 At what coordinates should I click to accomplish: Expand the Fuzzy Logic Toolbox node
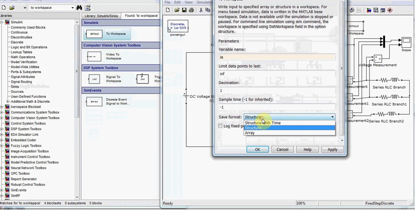click(x=2, y=146)
